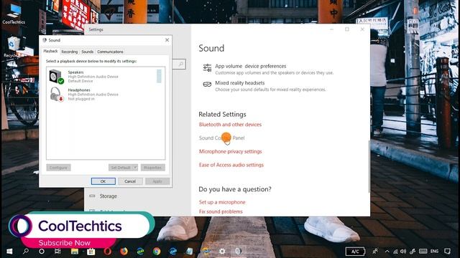The height and width of the screenshot is (258, 460).
Task: Launch Google Chrome from taskbar
Action: (x=157, y=252)
